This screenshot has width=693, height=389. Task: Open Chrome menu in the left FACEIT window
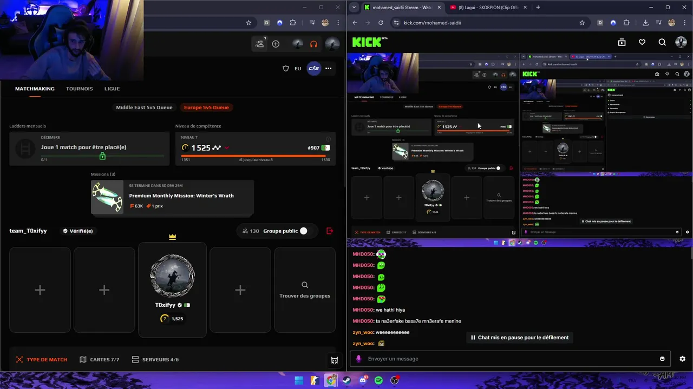[338, 23]
